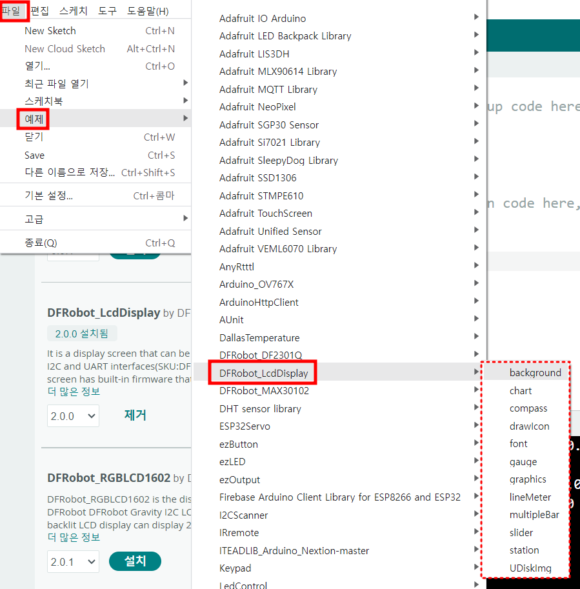Select 다른 이름으로 저장... entry

[95, 172]
